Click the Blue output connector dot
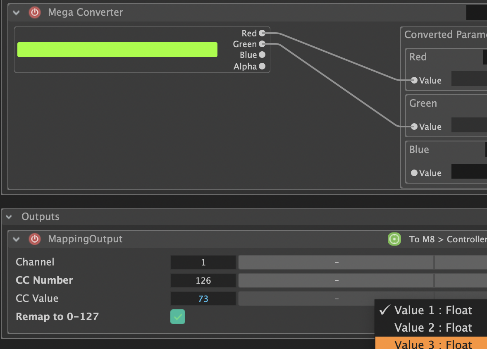Image resolution: width=487 pixels, height=349 pixels. 262,55
